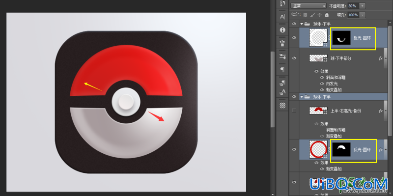Screen dimensions: 393x196
Task: Click the 不透明度 label
Action: coord(338,5)
